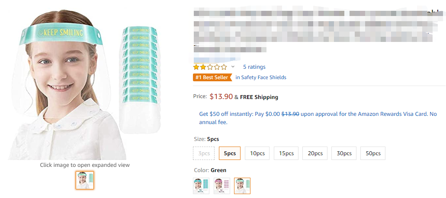Choose the 30pcs size button
The width and height of the screenshot is (446, 198).
click(344, 153)
